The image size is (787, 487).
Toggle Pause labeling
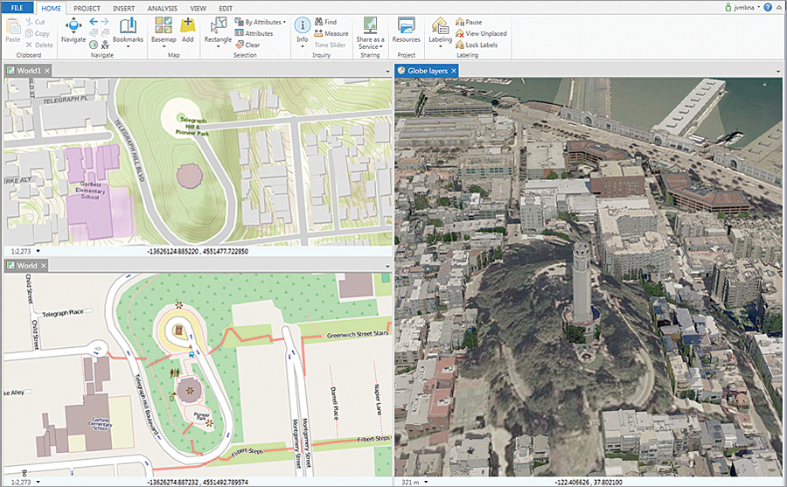pos(473,22)
